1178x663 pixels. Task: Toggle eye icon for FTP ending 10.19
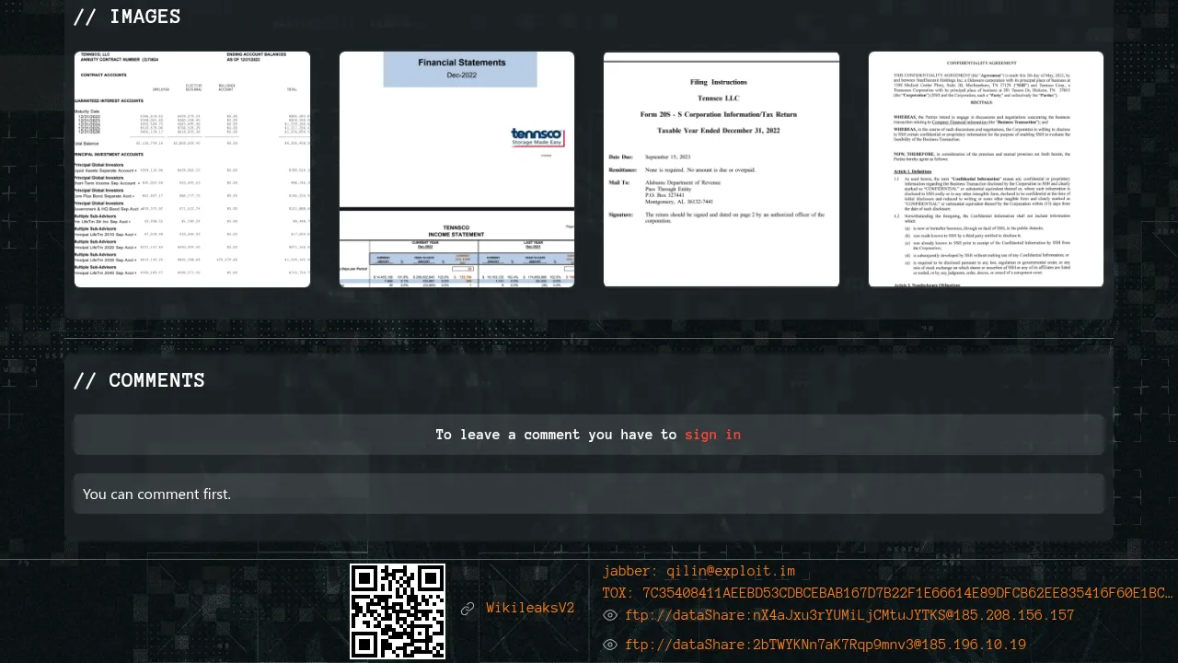click(610, 645)
